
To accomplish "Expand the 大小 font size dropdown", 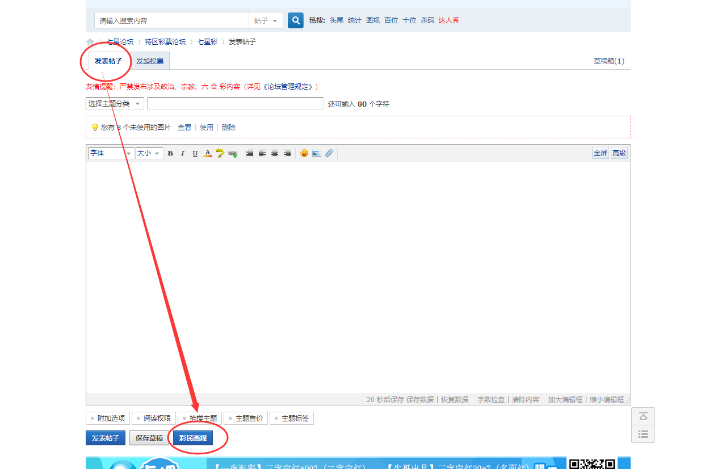I will (149, 153).
